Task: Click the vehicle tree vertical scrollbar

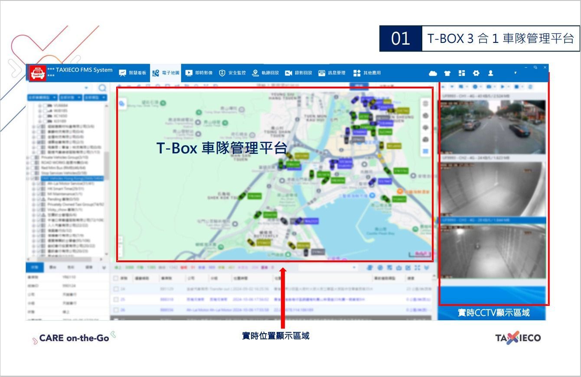Action: [x=106, y=165]
